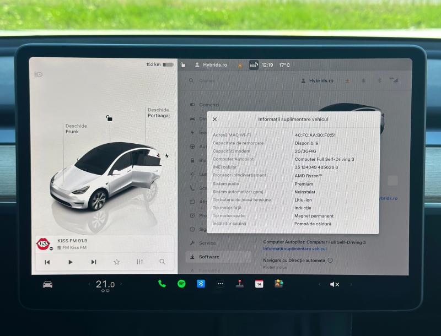Image resolution: width=441 pixels, height=336 pixels.
Task: Skip to previous radio station
Action: (47, 262)
